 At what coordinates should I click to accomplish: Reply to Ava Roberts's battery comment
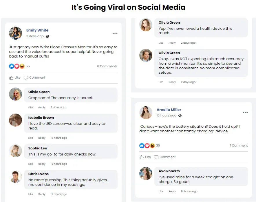[172, 191]
